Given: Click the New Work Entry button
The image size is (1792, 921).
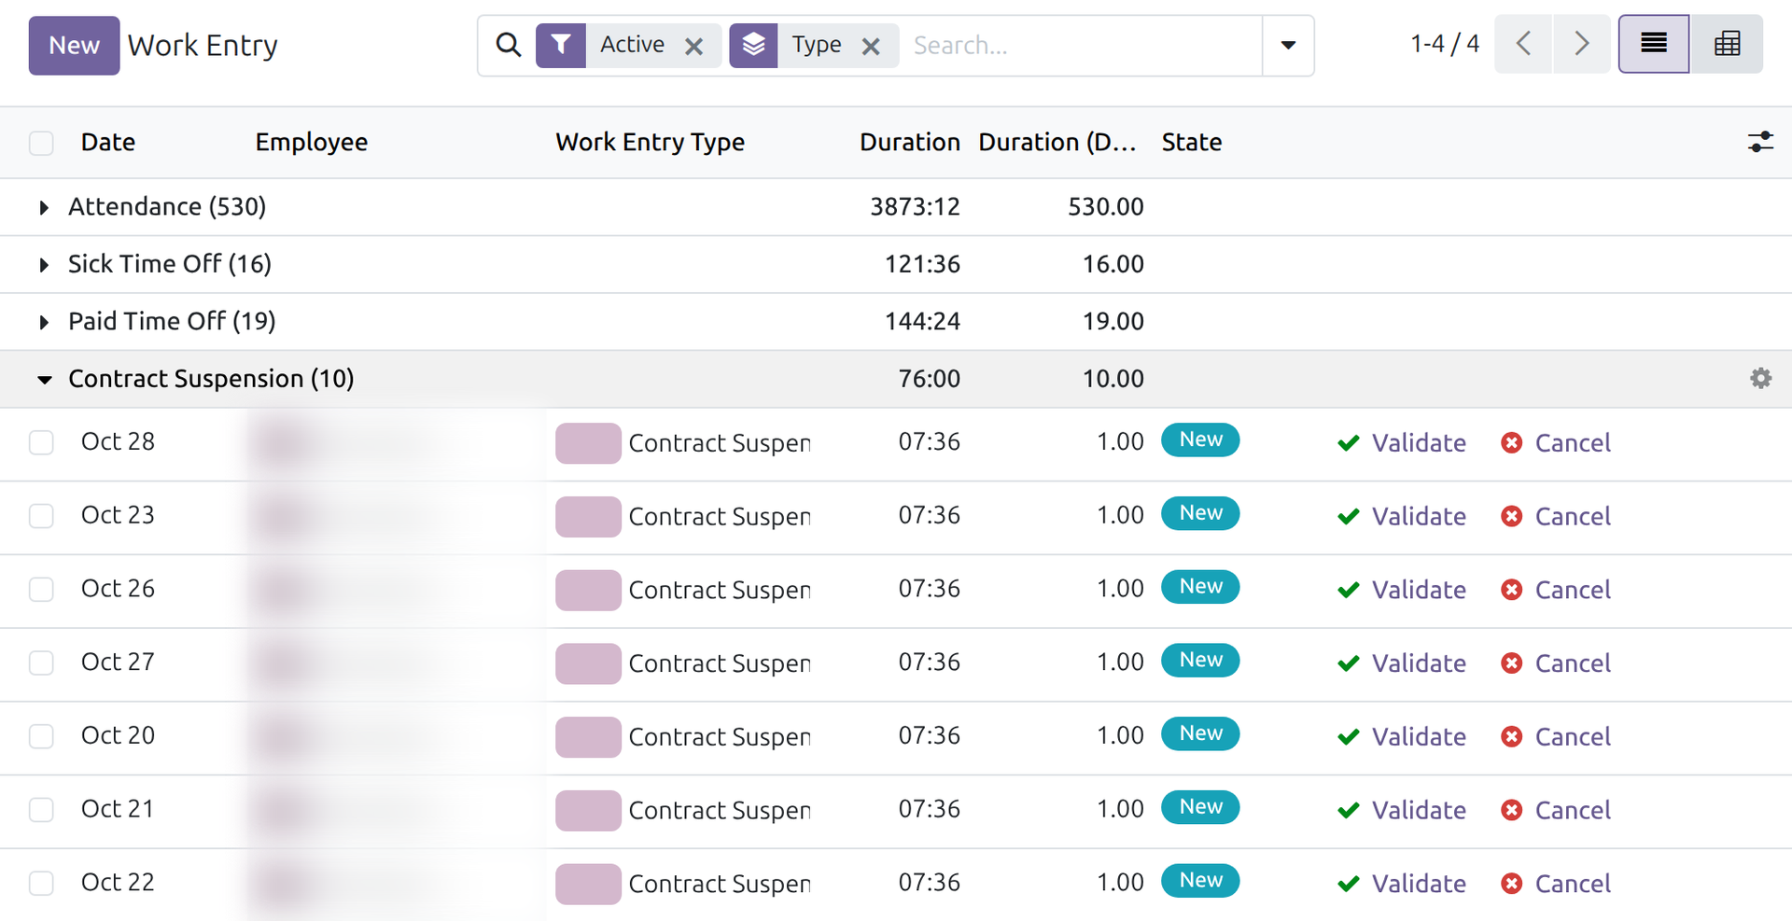Looking at the screenshot, I should point(74,45).
